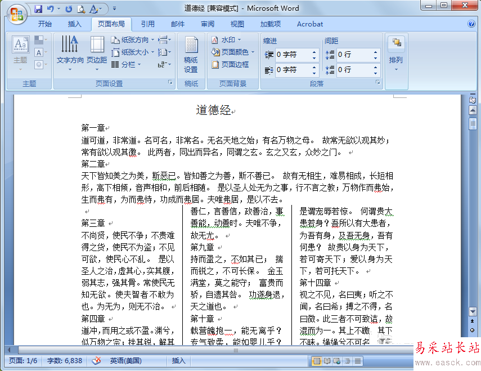Toggle 插入 insert mode in status bar
The height and width of the screenshot is (371, 481).
coord(178,361)
